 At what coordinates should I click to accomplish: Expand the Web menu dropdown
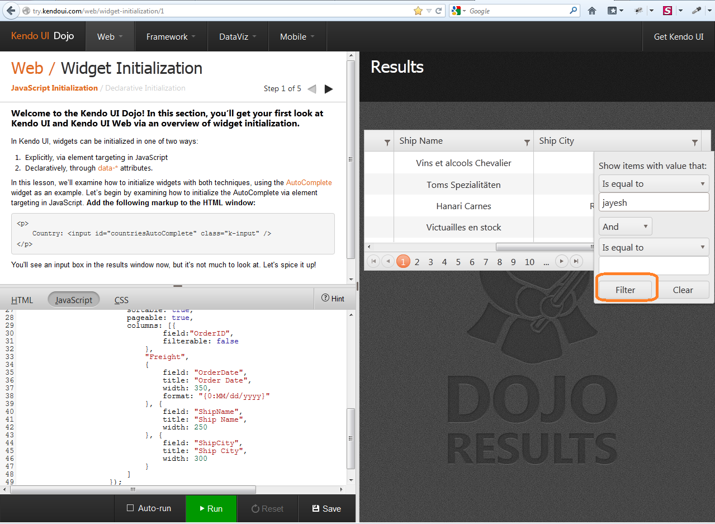click(x=110, y=36)
